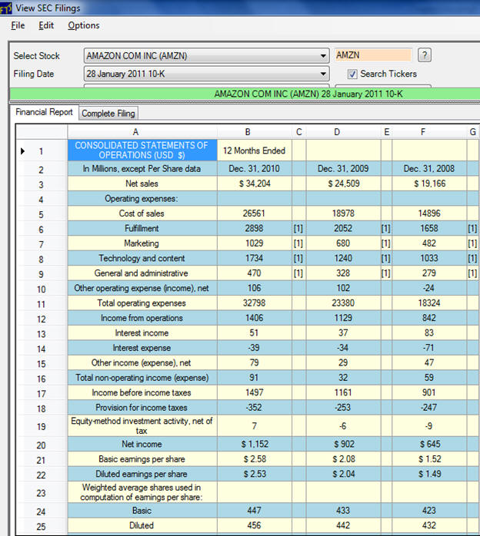Screen dimensions: 480x536
Task: Click the Consolidated Statements of Operations cell
Action: 142,151
